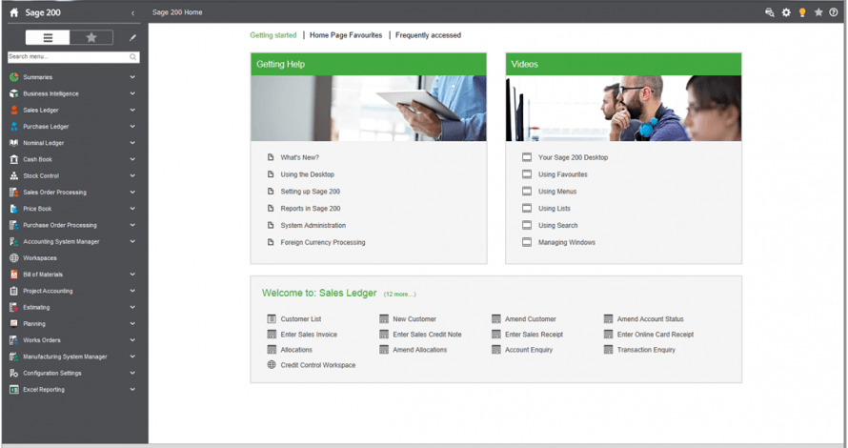
Task: Open Enter Sales Credit Note shortcut
Action: [427, 335]
